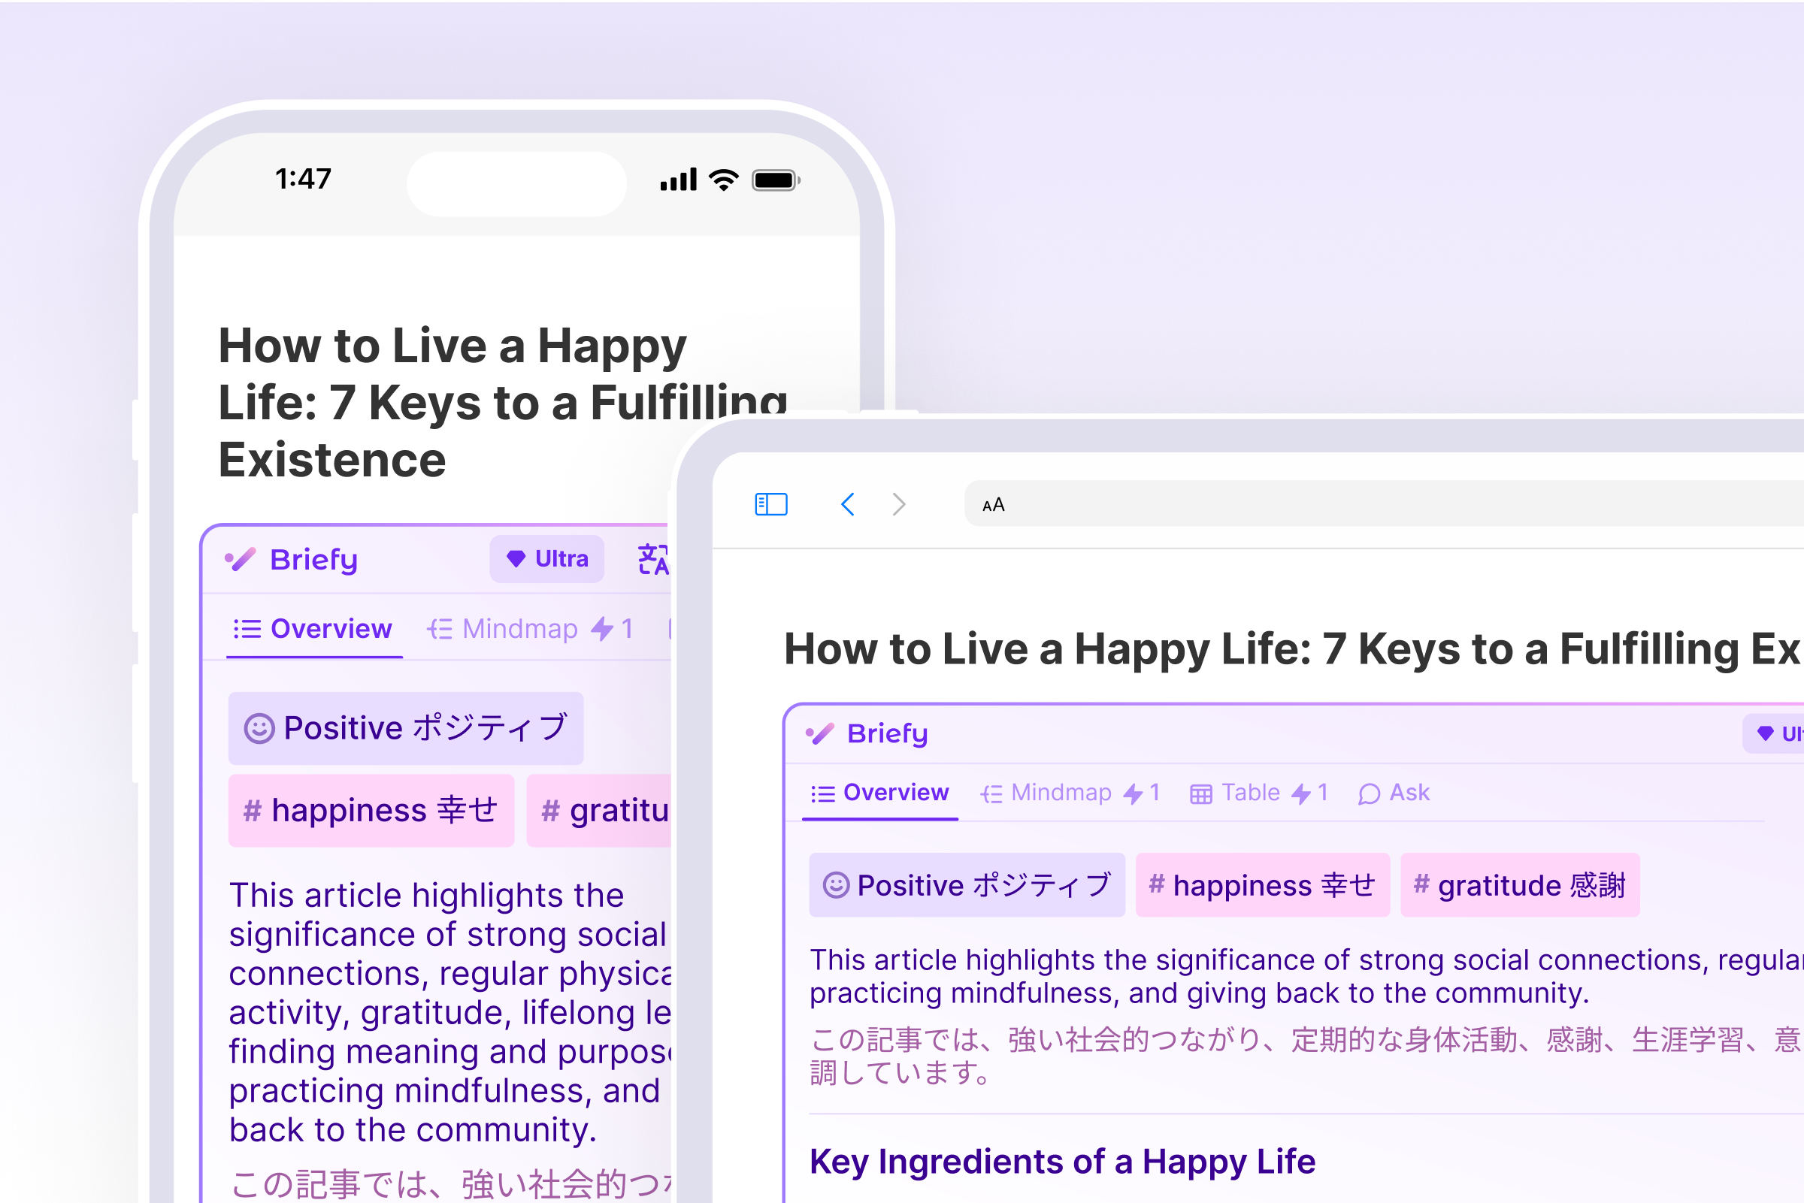Open the Ask chat tab
1804x1203 pixels.
(1394, 793)
